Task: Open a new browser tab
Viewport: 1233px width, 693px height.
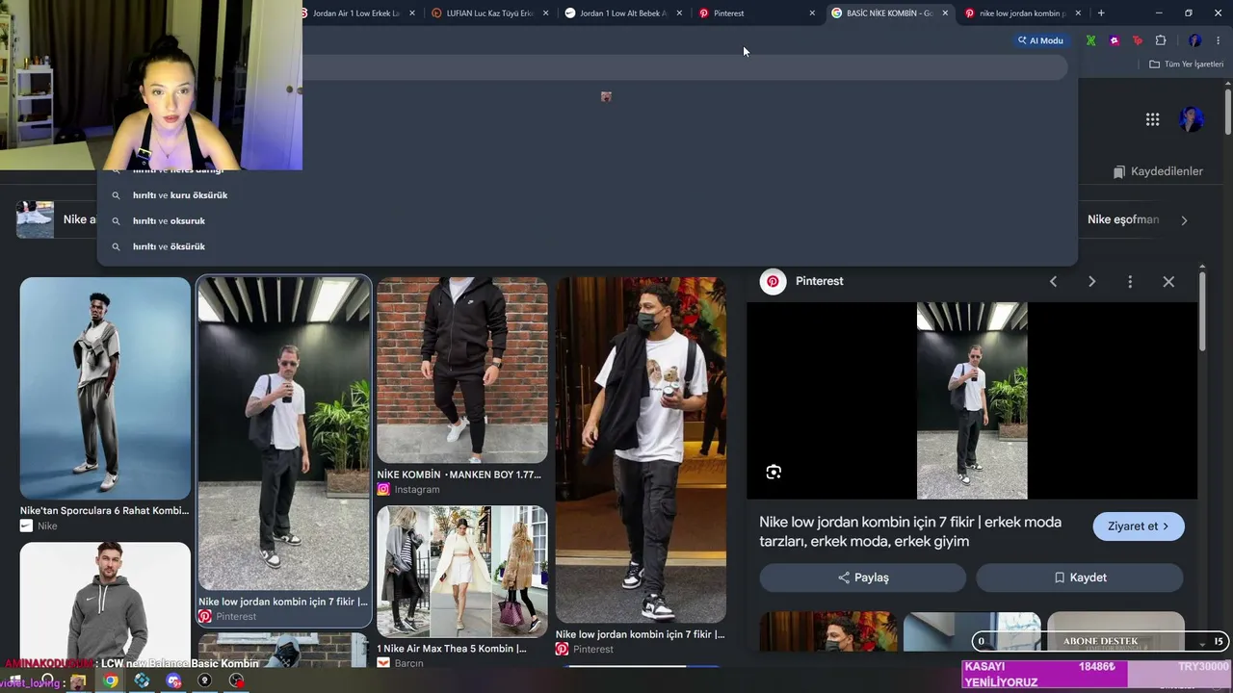Action: pos(1101,13)
